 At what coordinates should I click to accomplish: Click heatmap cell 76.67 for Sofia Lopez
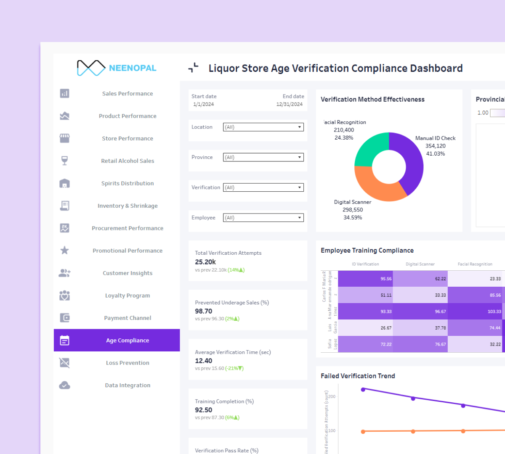click(x=420, y=344)
